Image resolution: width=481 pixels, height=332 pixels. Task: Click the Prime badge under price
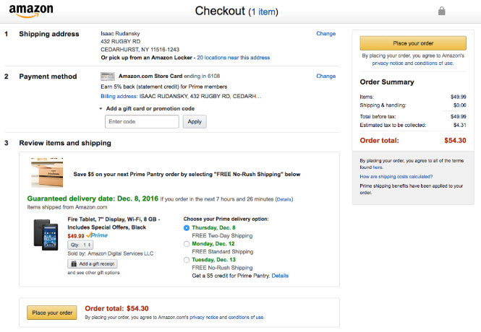(x=97, y=235)
